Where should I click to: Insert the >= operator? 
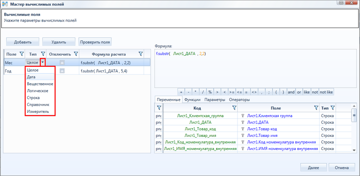(232, 92)
